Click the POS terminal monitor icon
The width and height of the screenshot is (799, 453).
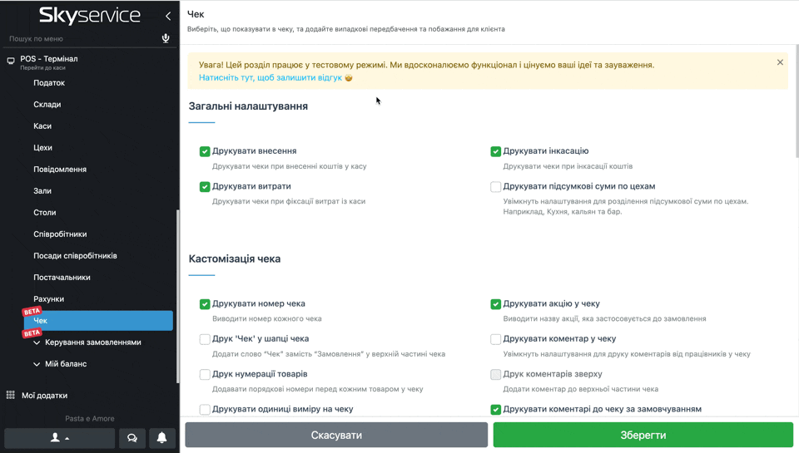[11, 60]
